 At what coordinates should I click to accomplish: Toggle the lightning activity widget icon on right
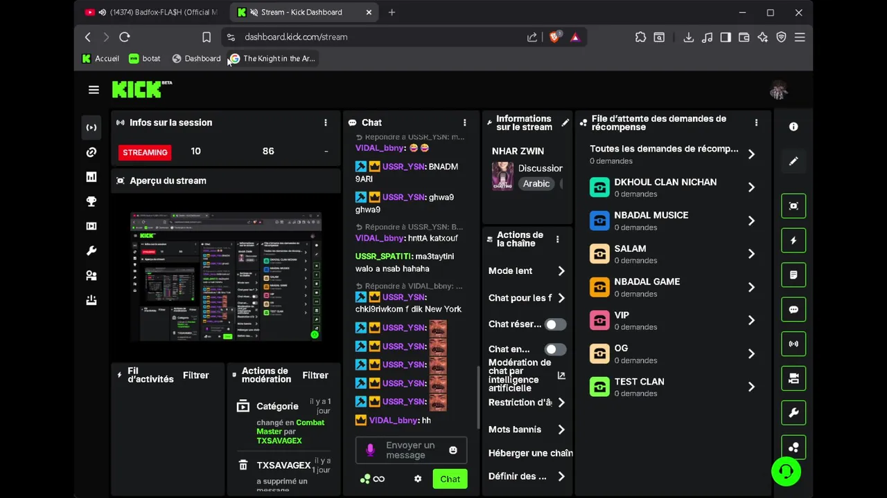click(x=793, y=241)
